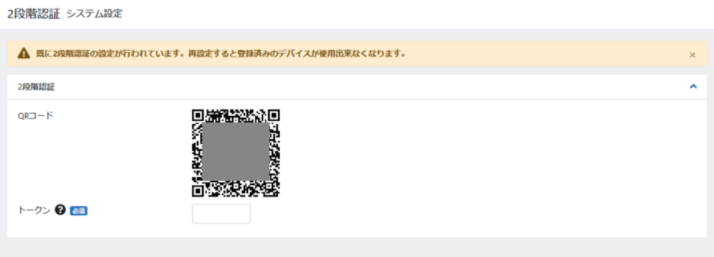
Task: Click the blue 必須 badge
Action: click(78, 211)
